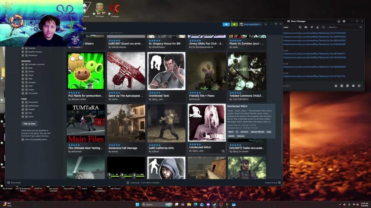Open Discord help icon
This screenshot has width=371, height=208.
pyautogui.click(x=344, y=21)
